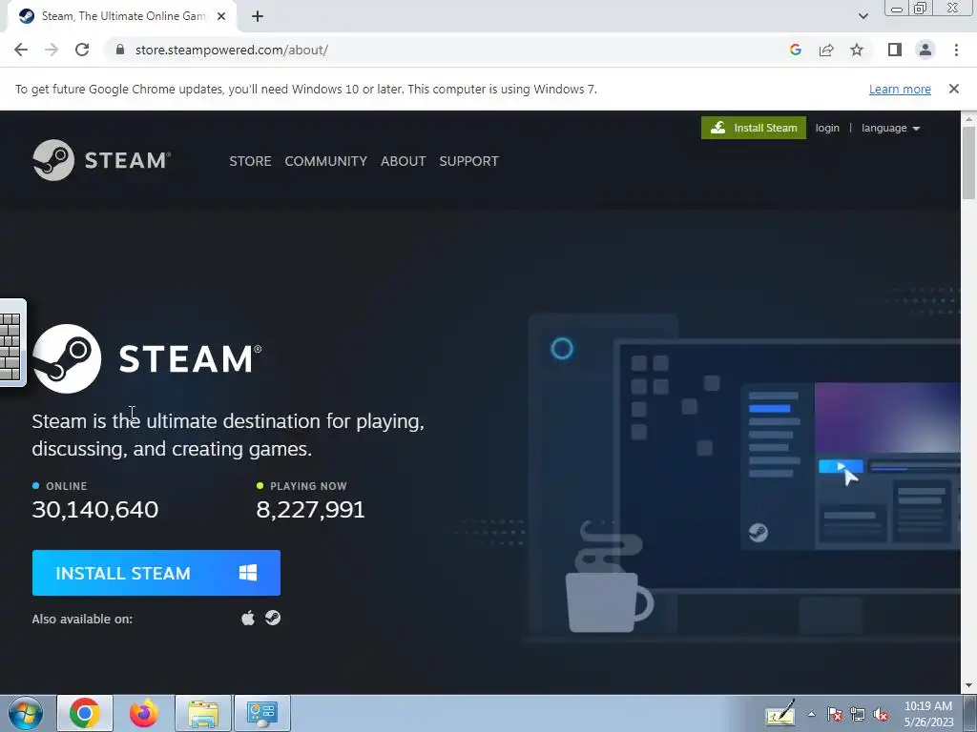Click the large Steam logo above the tagline
977x732 pixels.
click(147, 358)
